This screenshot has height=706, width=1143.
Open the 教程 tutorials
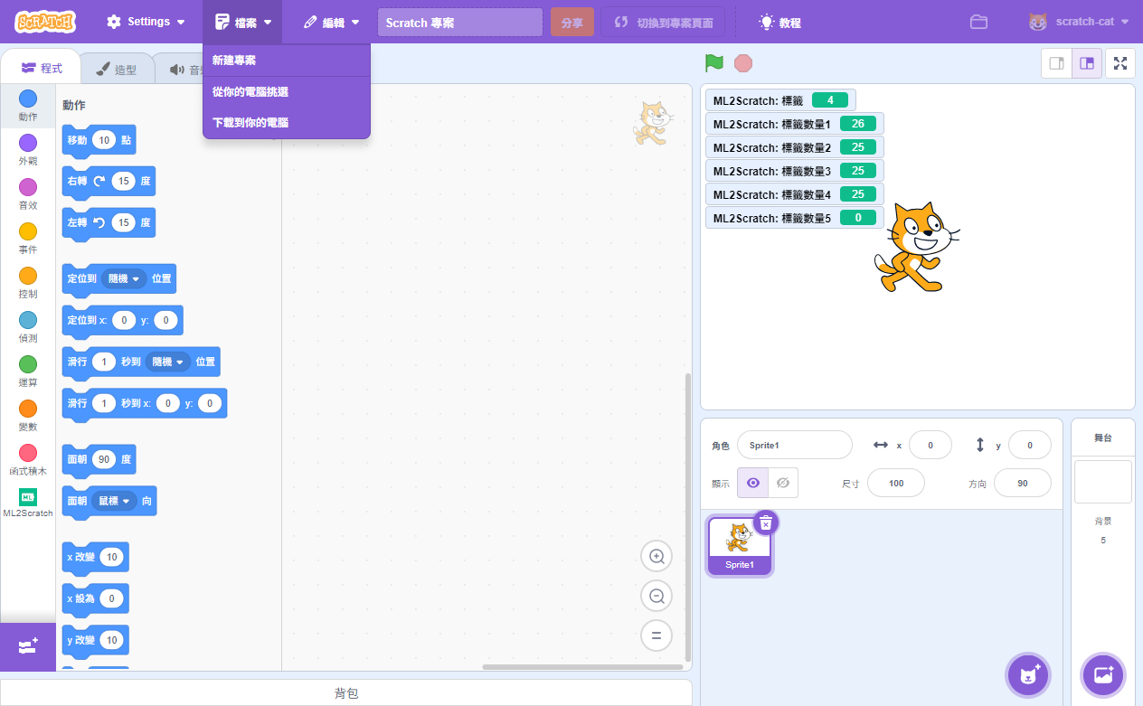tap(780, 22)
